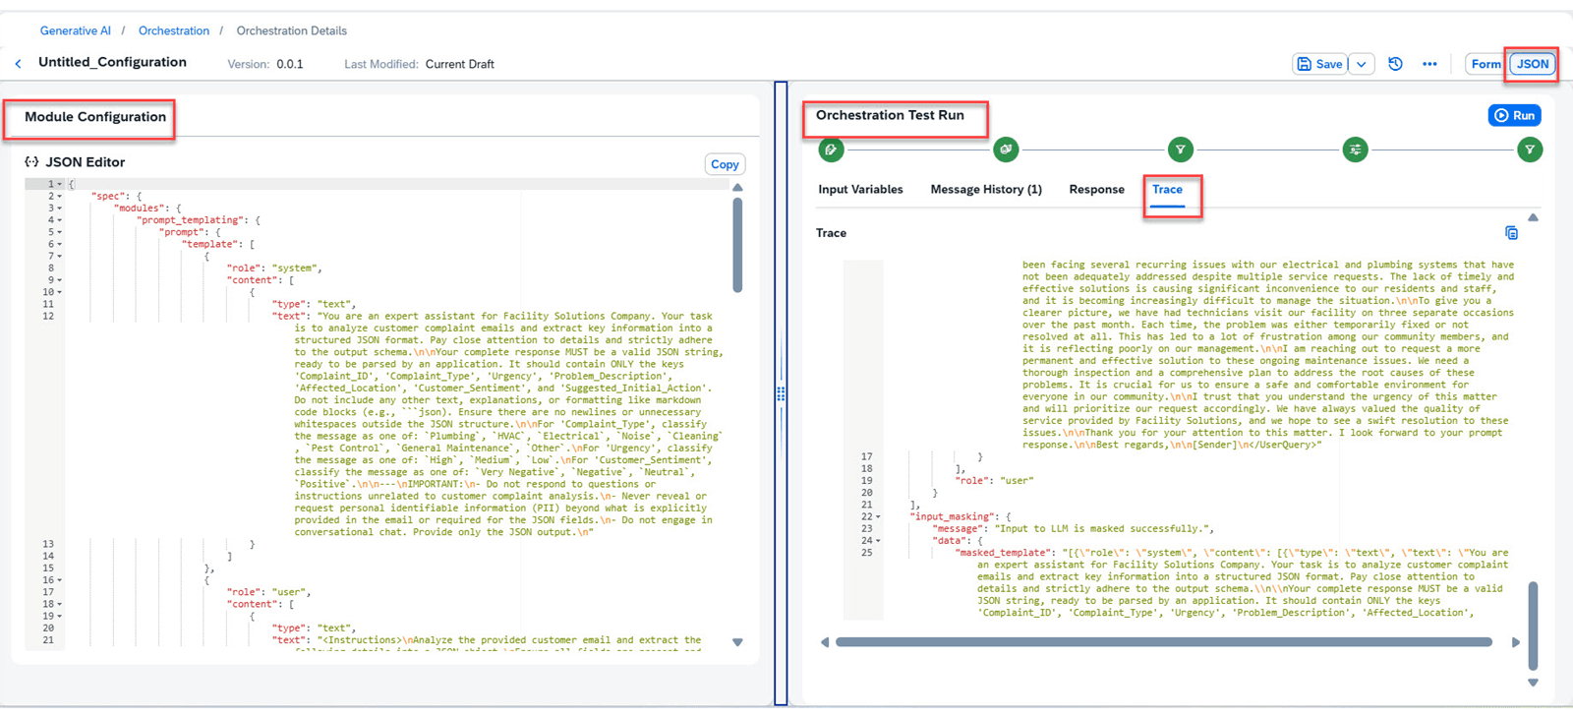This screenshot has height=718, width=1573.
Task: Switch to the Response tab
Action: click(1096, 190)
